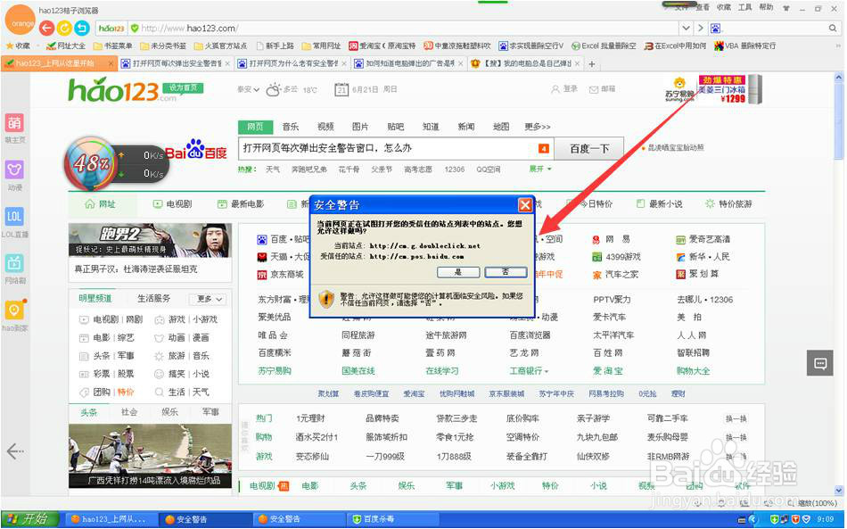Open the 更多 dropdown in 明星频道 panel

207,299
